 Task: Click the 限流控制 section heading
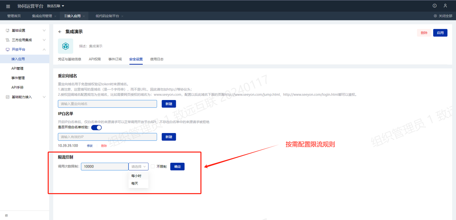pyautogui.click(x=66, y=157)
